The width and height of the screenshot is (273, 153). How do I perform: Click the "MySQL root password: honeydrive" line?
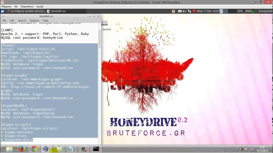(x=32, y=38)
